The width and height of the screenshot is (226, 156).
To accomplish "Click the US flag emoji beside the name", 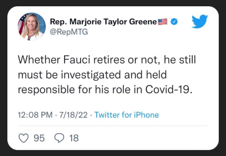I will coord(163,22).
